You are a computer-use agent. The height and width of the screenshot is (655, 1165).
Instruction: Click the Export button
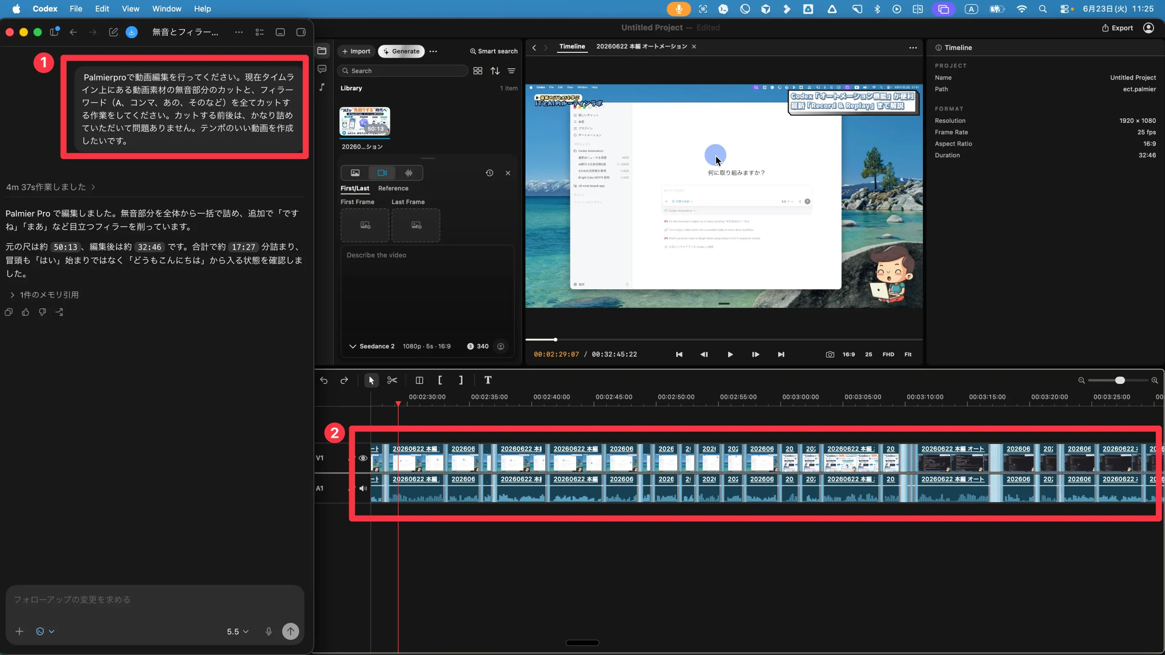(x=1118, y=28)
